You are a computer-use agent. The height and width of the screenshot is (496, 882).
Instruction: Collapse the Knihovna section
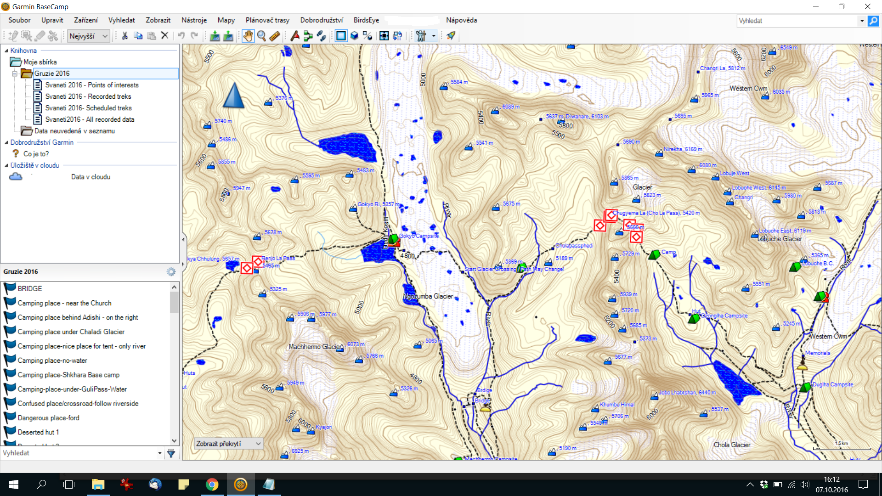pyautogui.click(x=6, y=51)
